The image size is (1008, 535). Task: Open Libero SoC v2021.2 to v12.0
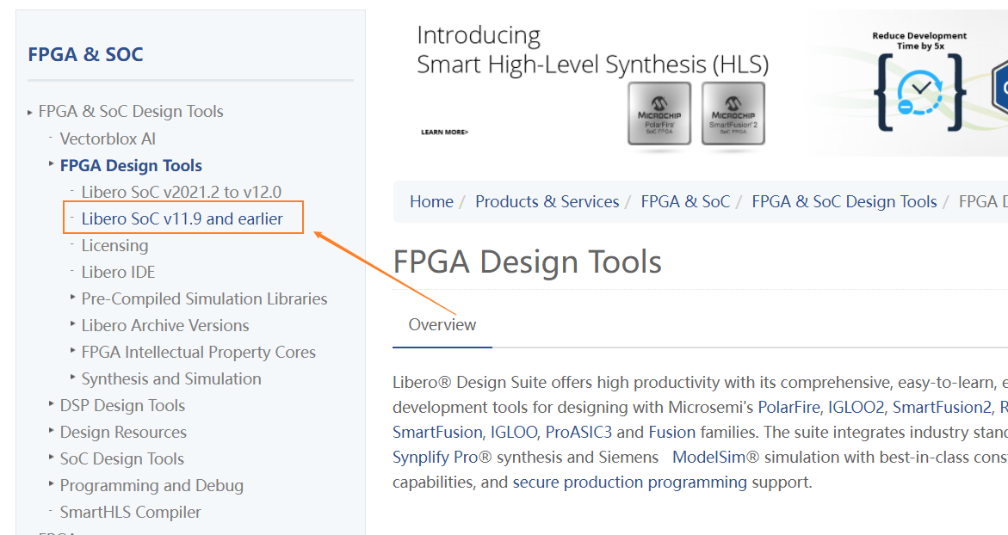182,192
